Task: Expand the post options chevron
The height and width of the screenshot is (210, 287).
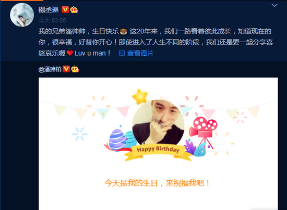Action: tap(274, 5)
